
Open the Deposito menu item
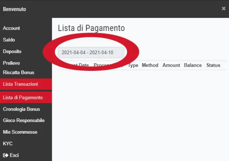pyautogui.click(x=12, y=51)
